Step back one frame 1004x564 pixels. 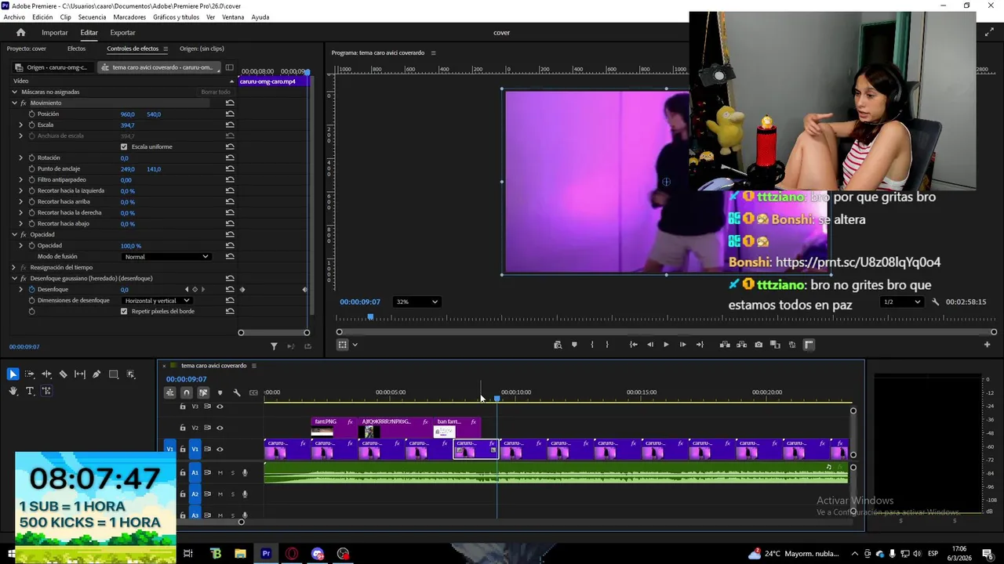point(649,345)
